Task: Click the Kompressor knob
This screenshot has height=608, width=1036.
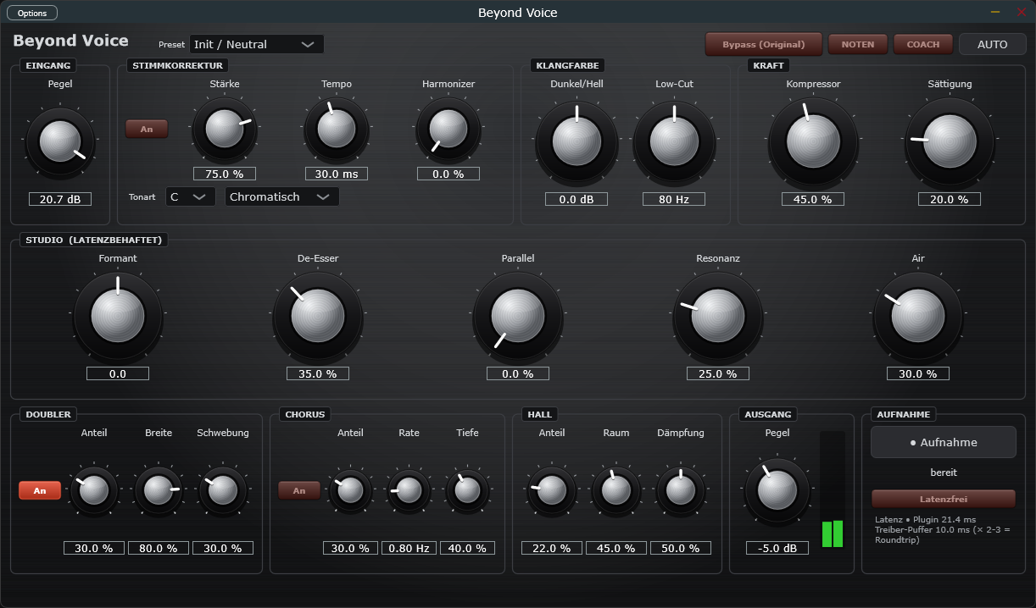Action: pyautogui.click(x=814, y=141)
